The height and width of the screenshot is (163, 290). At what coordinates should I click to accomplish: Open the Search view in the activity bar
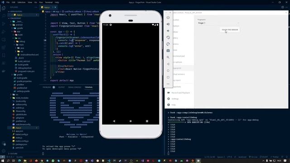[4, 16]
